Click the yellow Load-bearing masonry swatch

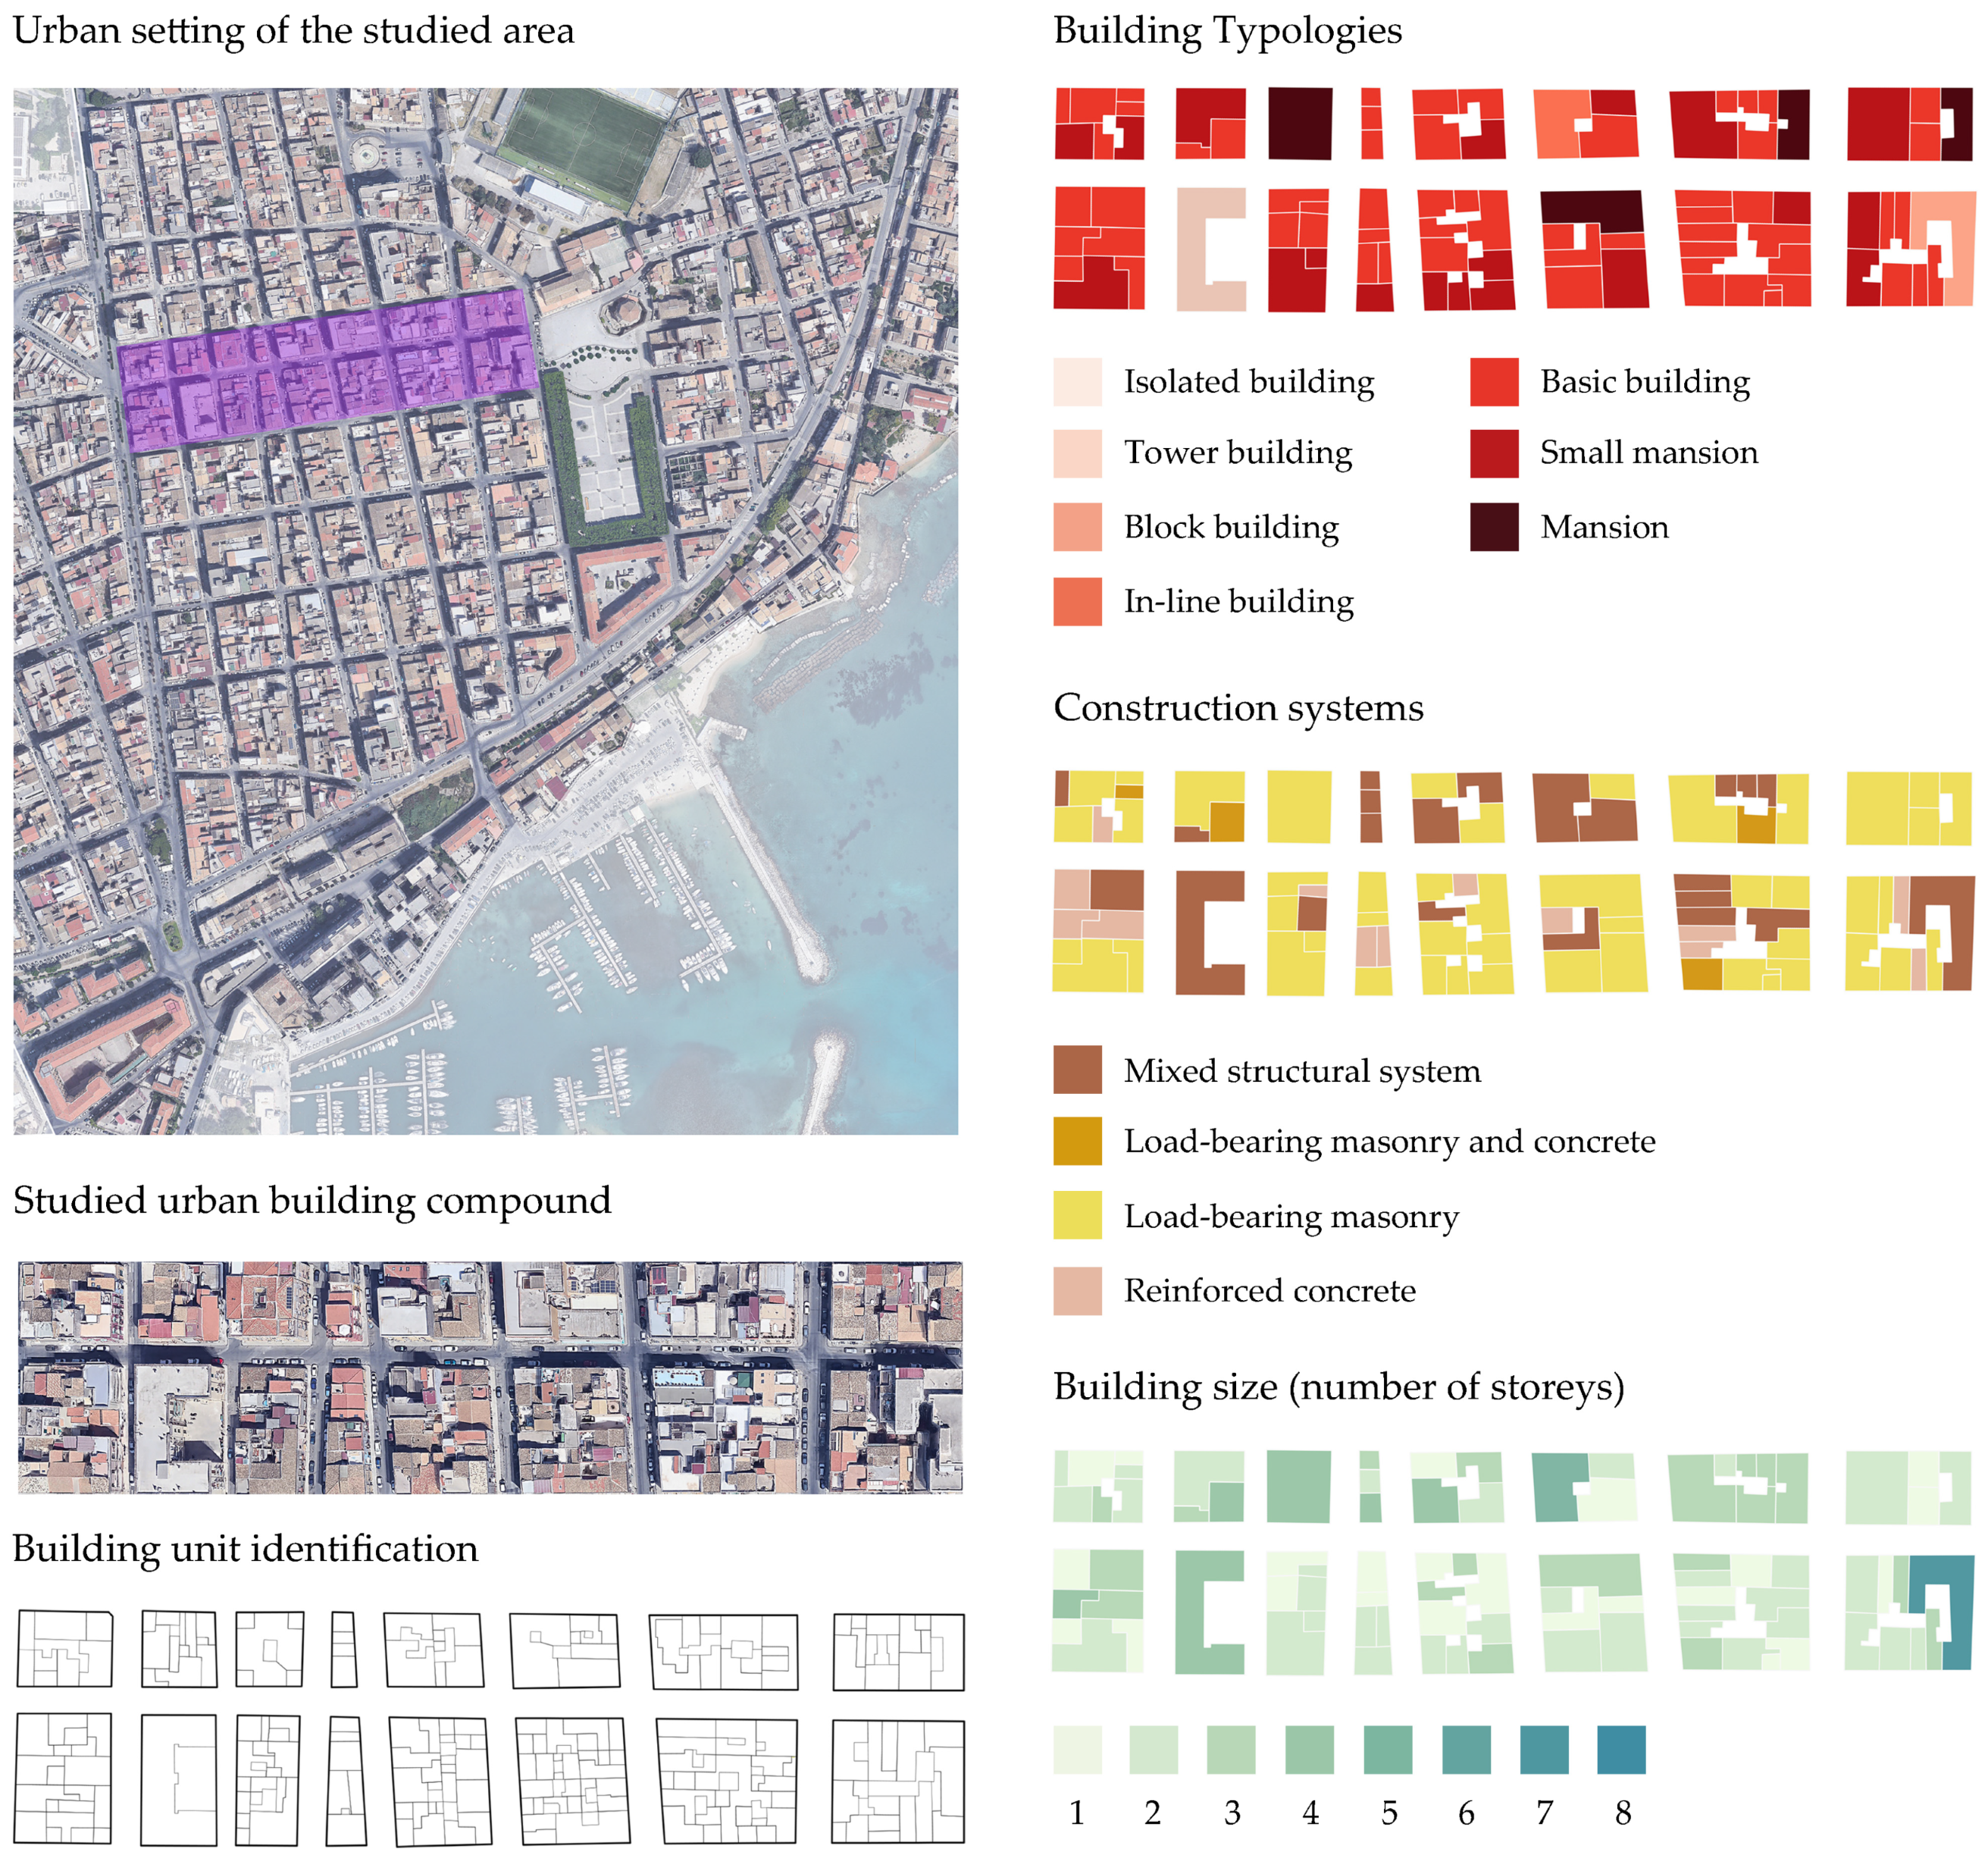click(1077, 1215)
